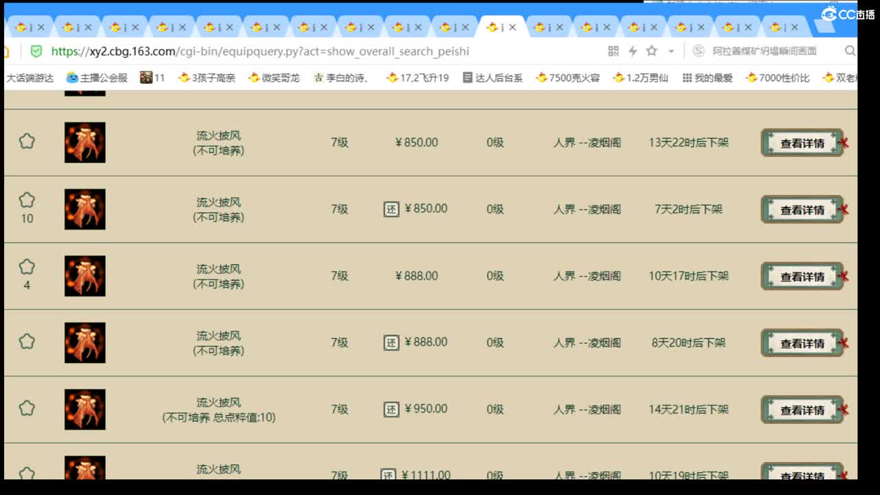Toggle the star showing count 10

[x=27, y=200]
